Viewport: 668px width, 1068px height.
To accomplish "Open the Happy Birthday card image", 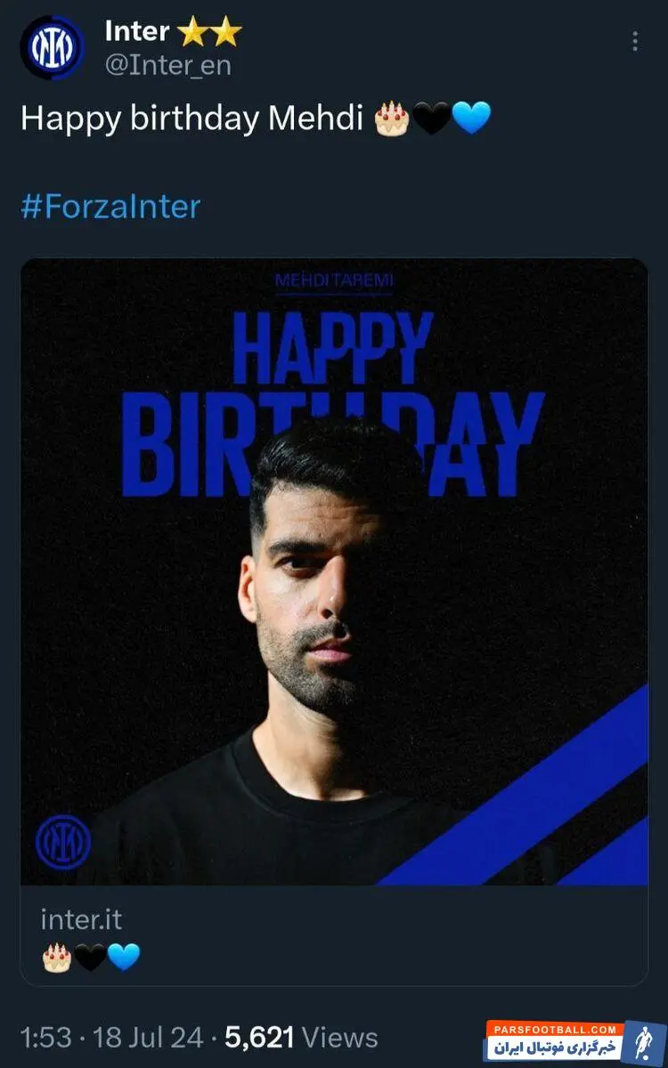I will [x=334, y=572].
